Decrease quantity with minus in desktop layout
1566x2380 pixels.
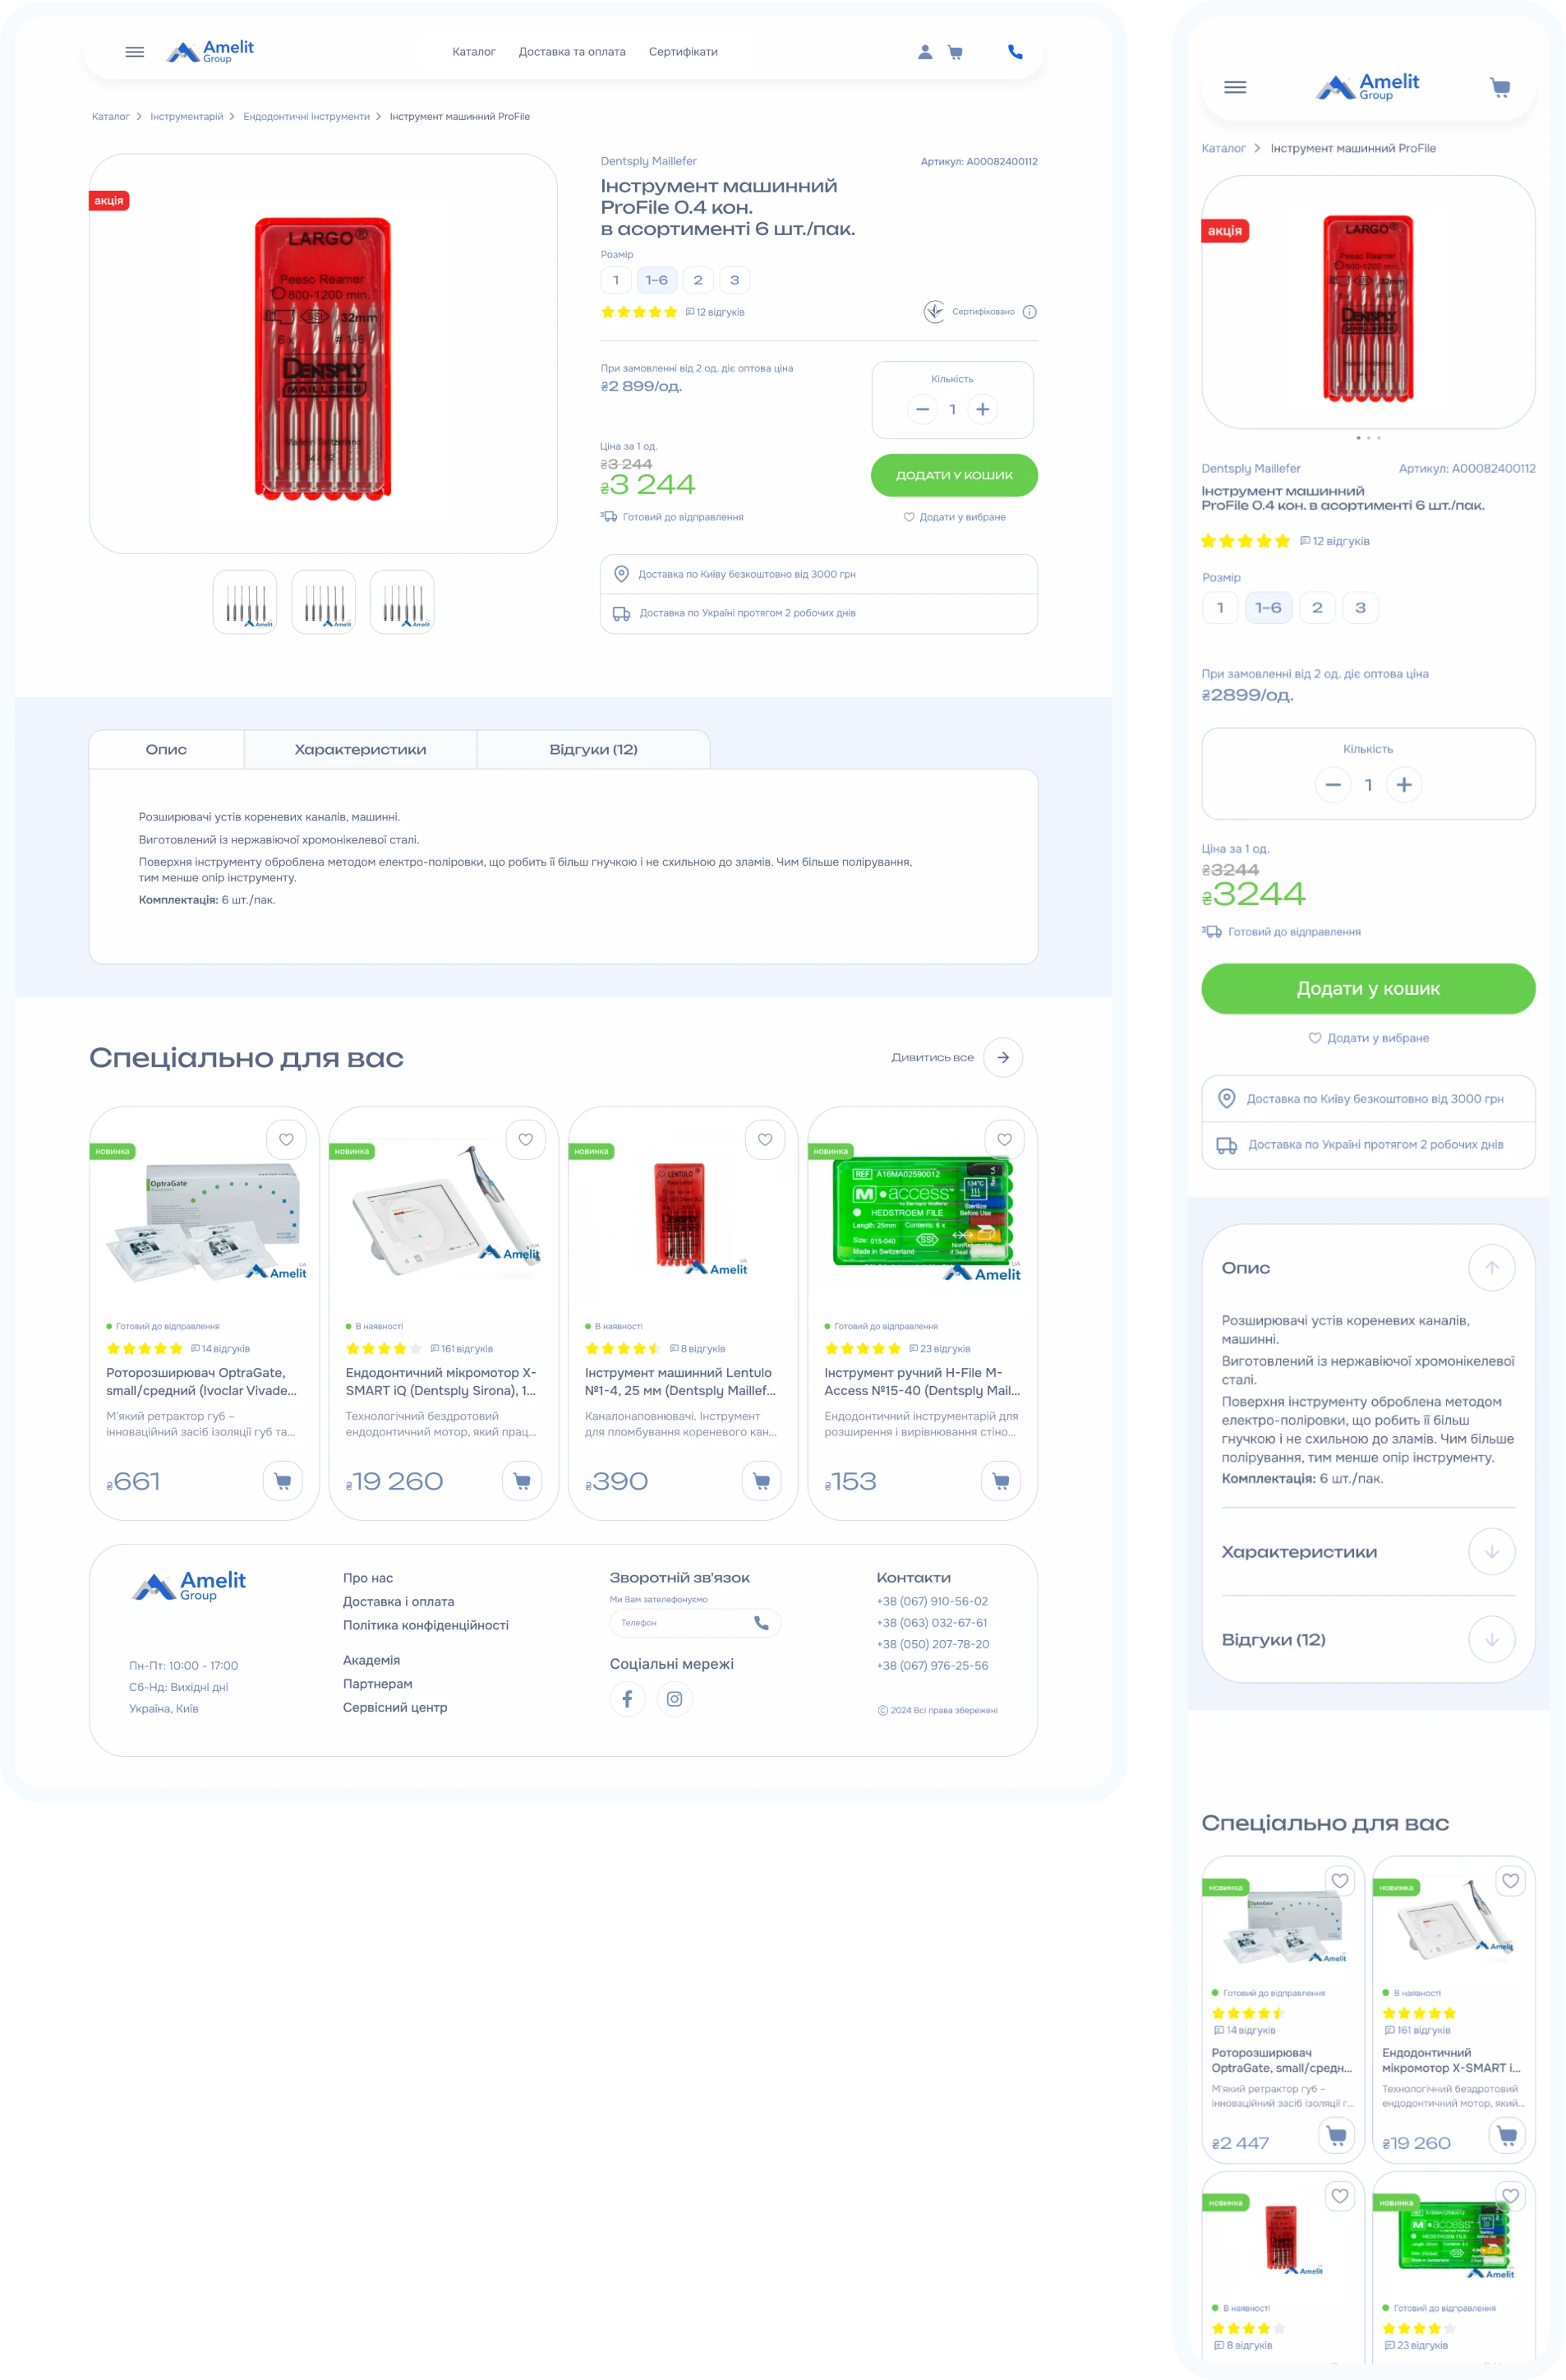[x=923, y=409]
